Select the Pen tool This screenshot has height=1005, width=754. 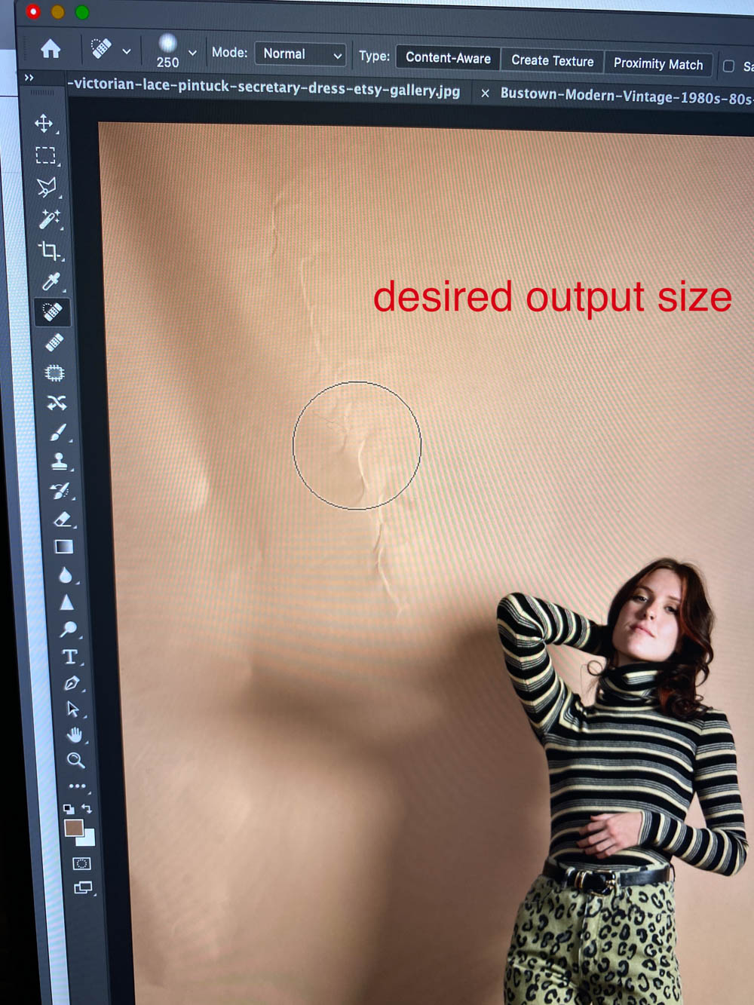71,683
